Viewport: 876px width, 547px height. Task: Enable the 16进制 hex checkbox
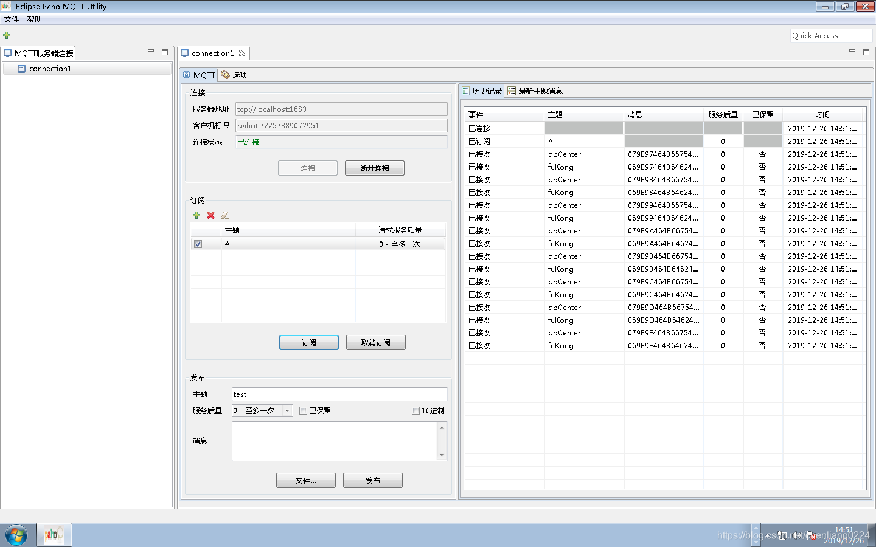point(415,411)
